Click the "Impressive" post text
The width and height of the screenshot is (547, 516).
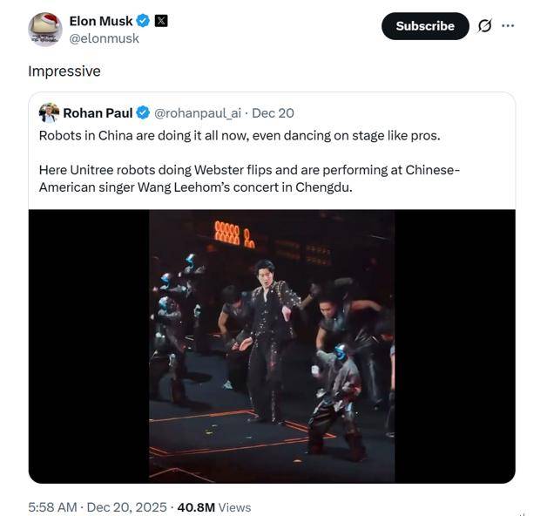coord(64,71)
